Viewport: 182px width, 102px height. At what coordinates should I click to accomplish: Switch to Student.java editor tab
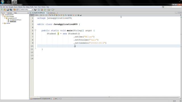pos(52,13)
